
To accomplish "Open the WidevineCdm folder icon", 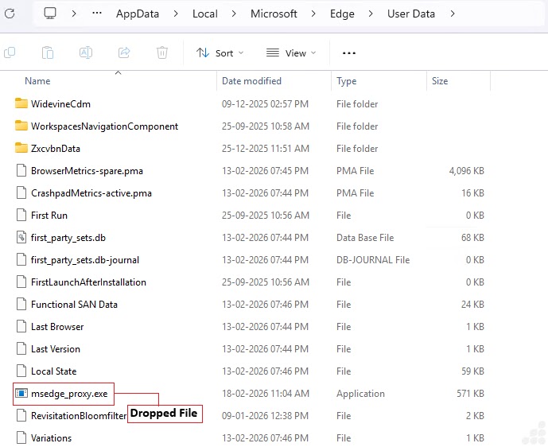I will pyautogui.click(x=21, y=104).
